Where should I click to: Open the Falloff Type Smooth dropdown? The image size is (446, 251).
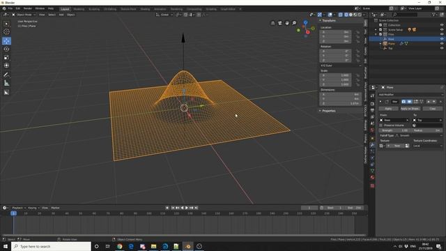(420, 135)
